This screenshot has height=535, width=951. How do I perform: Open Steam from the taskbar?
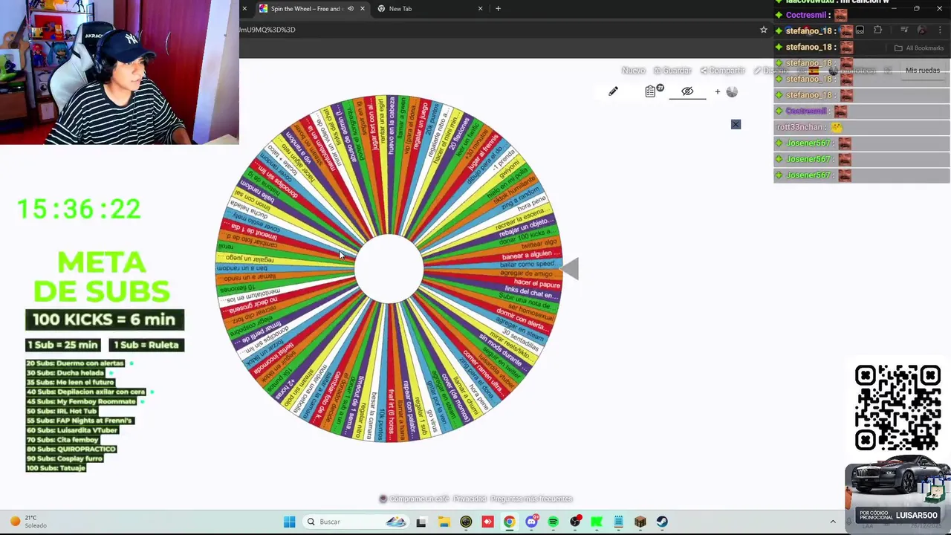662,522
